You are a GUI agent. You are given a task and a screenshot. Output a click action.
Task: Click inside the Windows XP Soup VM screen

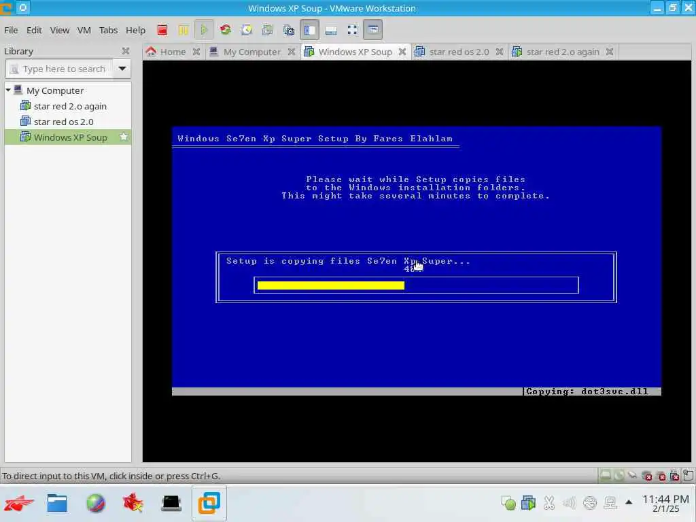click(417, 261)
